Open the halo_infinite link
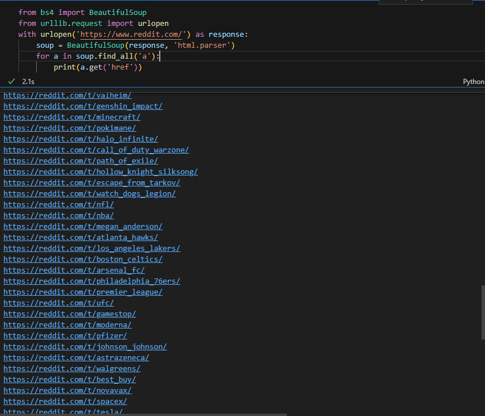 point(80,139)
